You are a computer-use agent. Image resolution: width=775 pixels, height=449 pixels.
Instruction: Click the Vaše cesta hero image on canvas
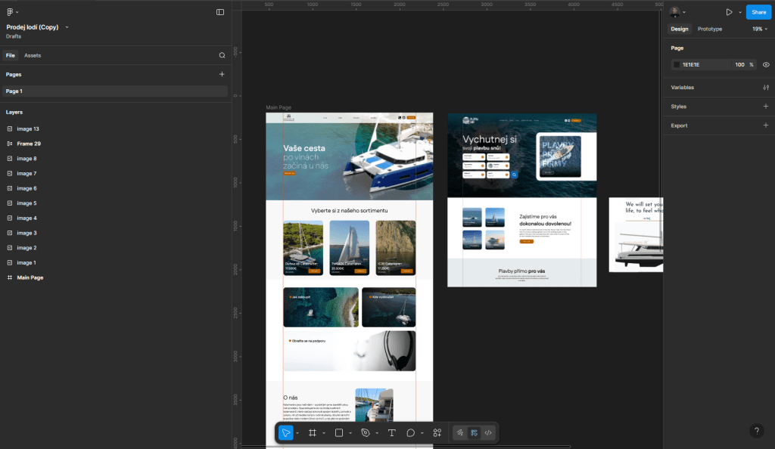pos(350,156)
